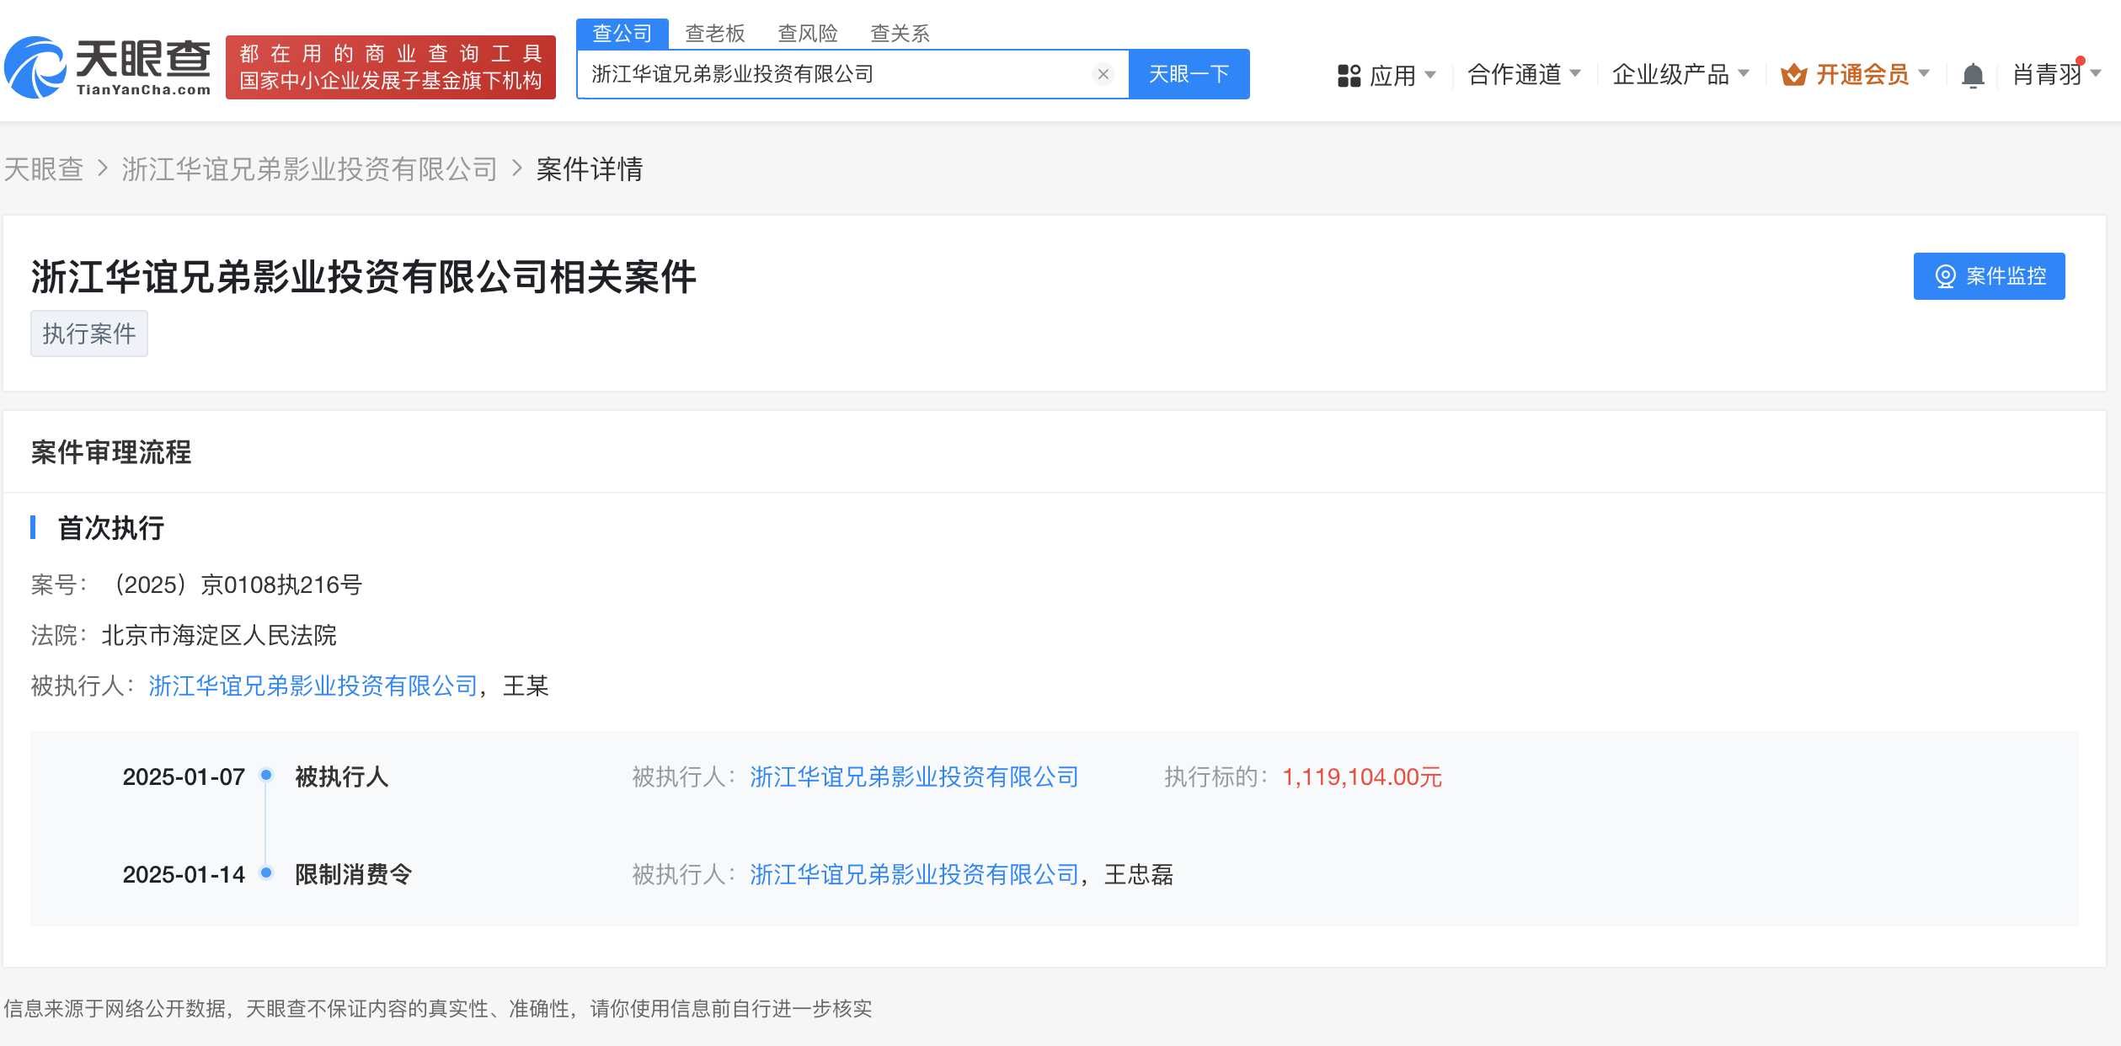This screenshot has width=2121, height=1046.
Task: Select the 查关系 tab
Action: point(900,34)
